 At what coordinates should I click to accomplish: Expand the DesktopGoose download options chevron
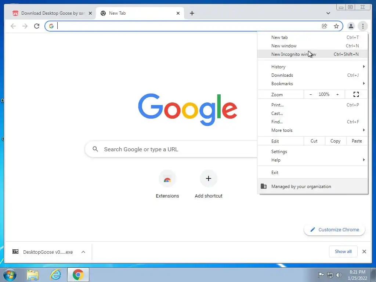coord(83,252)
